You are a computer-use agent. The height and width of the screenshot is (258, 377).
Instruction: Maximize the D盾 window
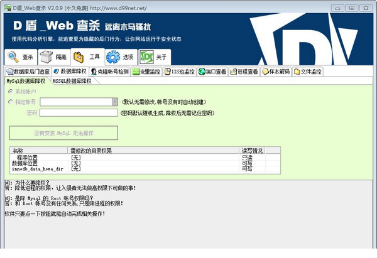click(x=351, y=8)
